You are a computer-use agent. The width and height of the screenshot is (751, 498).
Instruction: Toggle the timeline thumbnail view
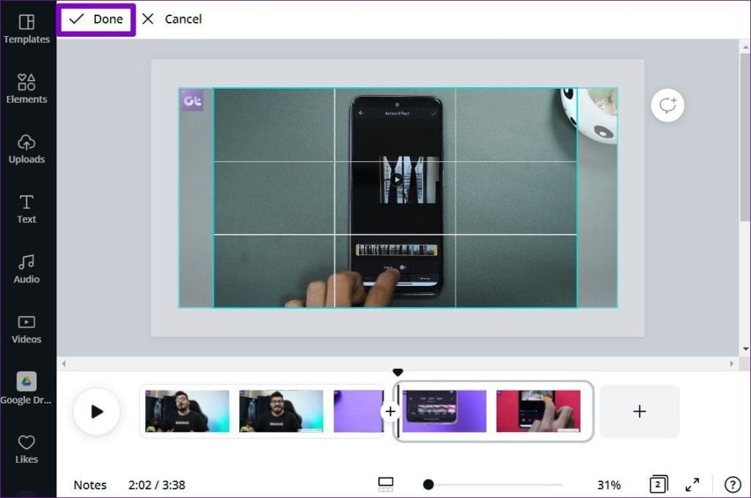385,484
